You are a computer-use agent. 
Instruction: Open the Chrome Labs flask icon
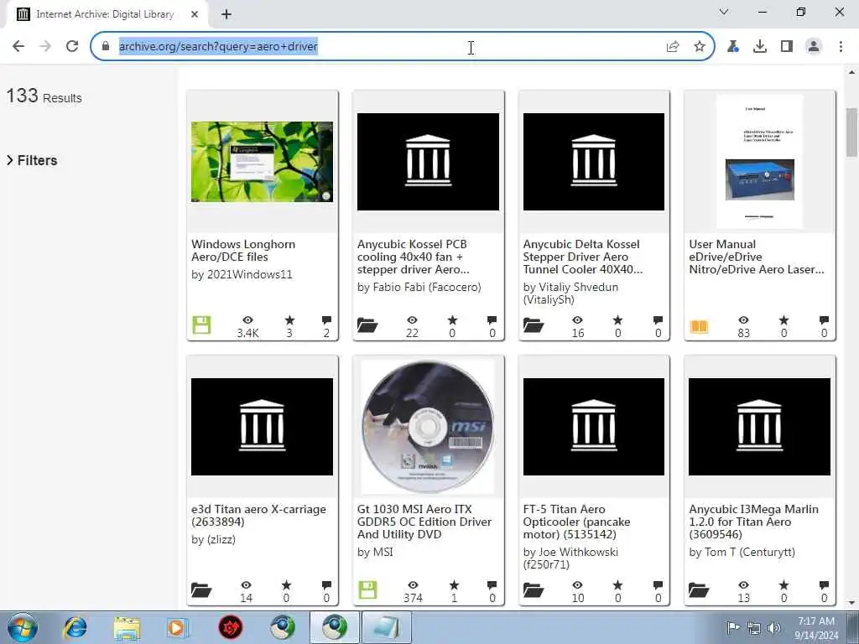click(733, 47)
